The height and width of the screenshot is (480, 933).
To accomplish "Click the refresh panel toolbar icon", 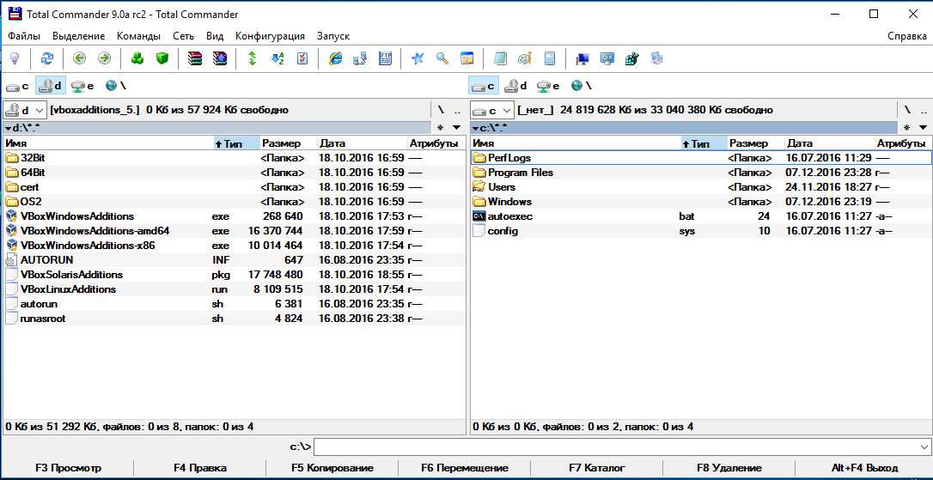I will coord(46,58).
